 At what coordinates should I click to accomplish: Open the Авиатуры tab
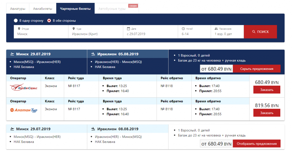pyautogui.click(x=18, y=9)
